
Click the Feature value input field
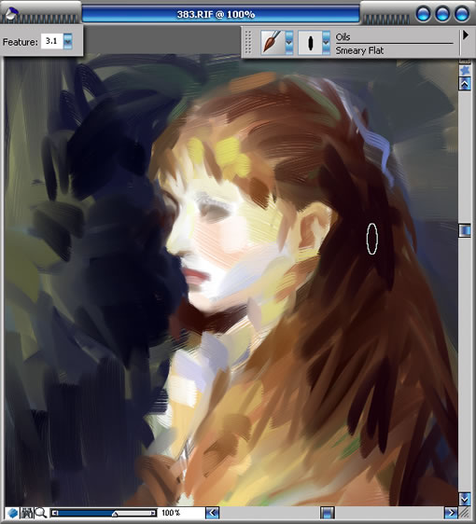pos(52,41)
